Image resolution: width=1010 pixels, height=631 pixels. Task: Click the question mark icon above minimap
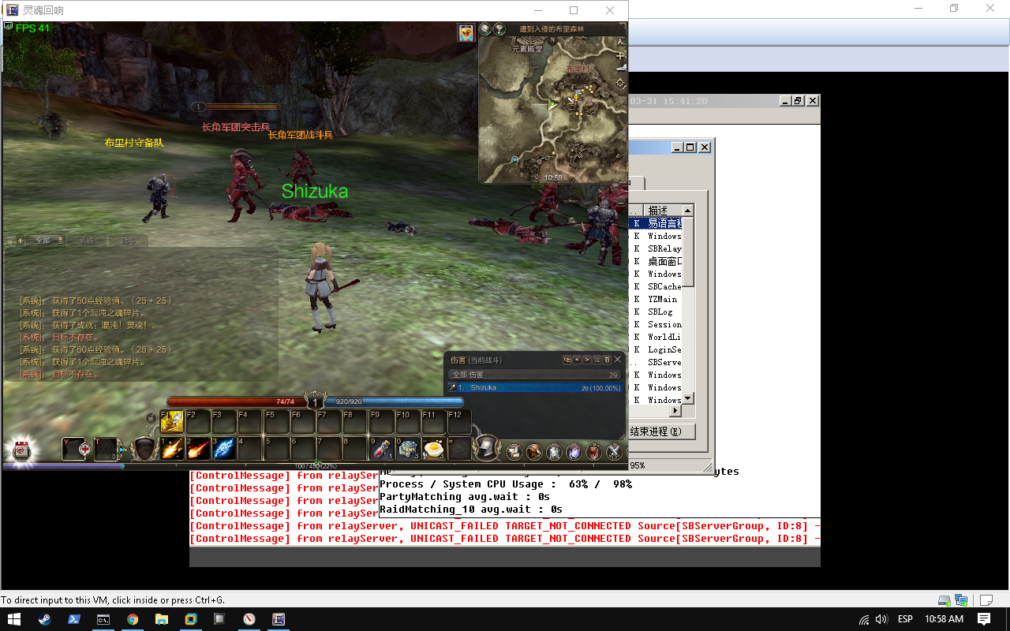499,28
